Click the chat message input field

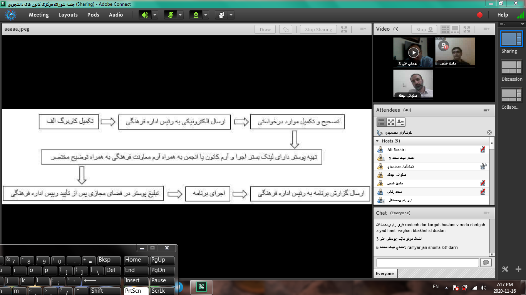[x=427, y=262]
